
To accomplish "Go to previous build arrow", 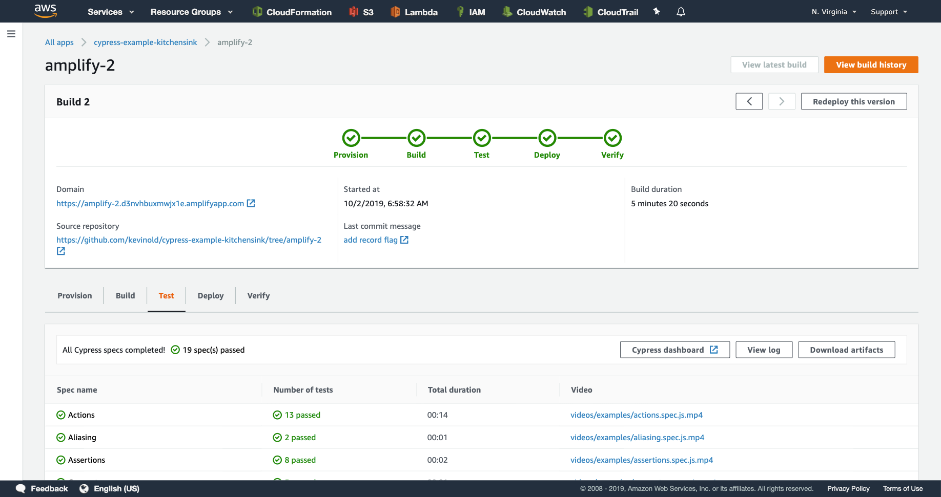I will [749, 101].
